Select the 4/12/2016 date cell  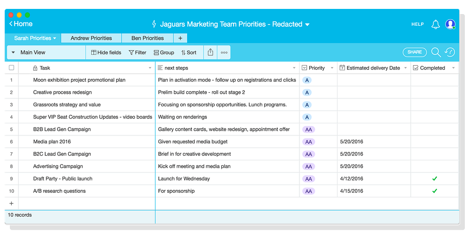click(x=374, y=179)
